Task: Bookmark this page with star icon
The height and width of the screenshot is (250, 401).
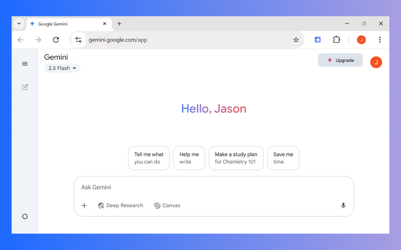Action: 296,40
